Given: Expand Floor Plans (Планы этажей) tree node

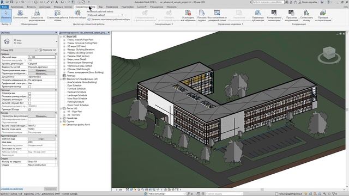Looking at the screenshot, I should 64,40.
